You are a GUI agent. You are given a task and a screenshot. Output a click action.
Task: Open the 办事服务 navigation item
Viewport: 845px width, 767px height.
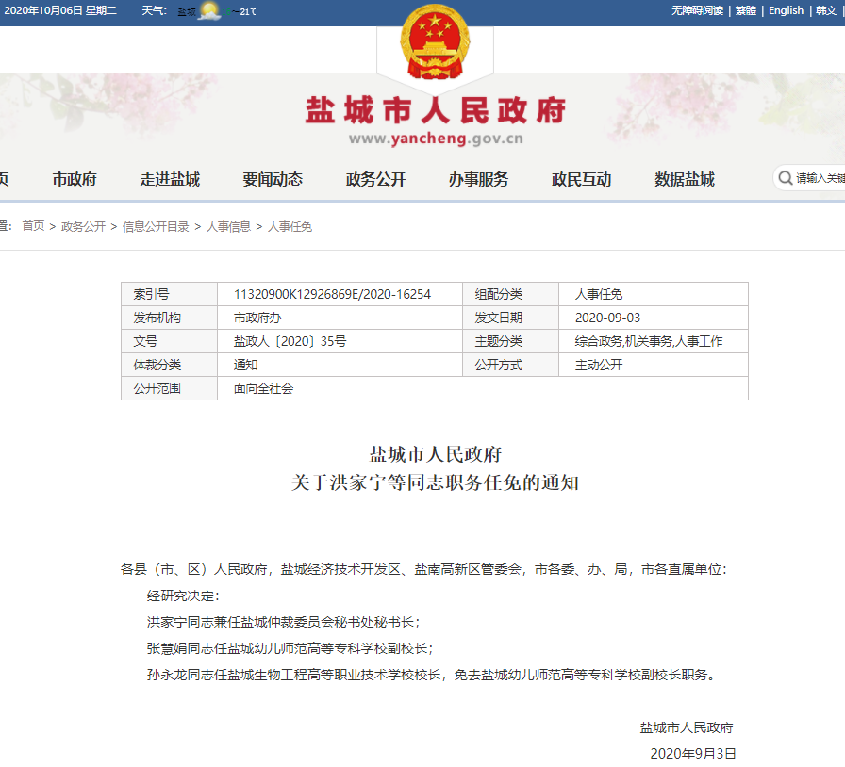pos(478,179)
